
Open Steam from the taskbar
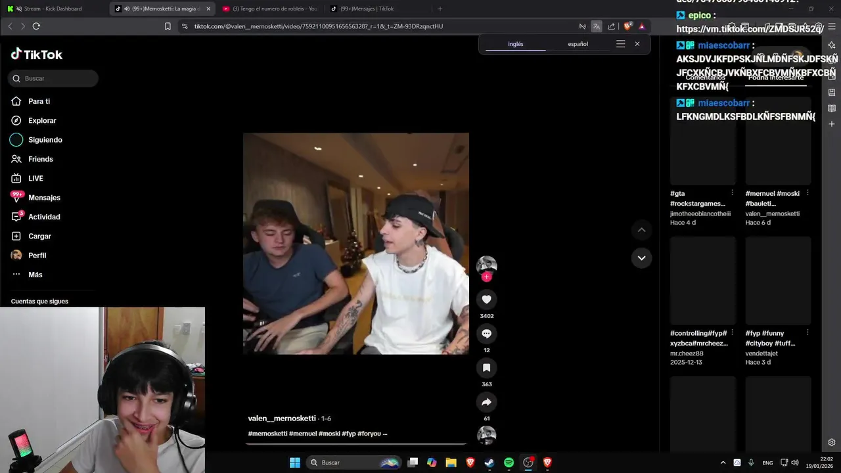(x=489, y=462)
